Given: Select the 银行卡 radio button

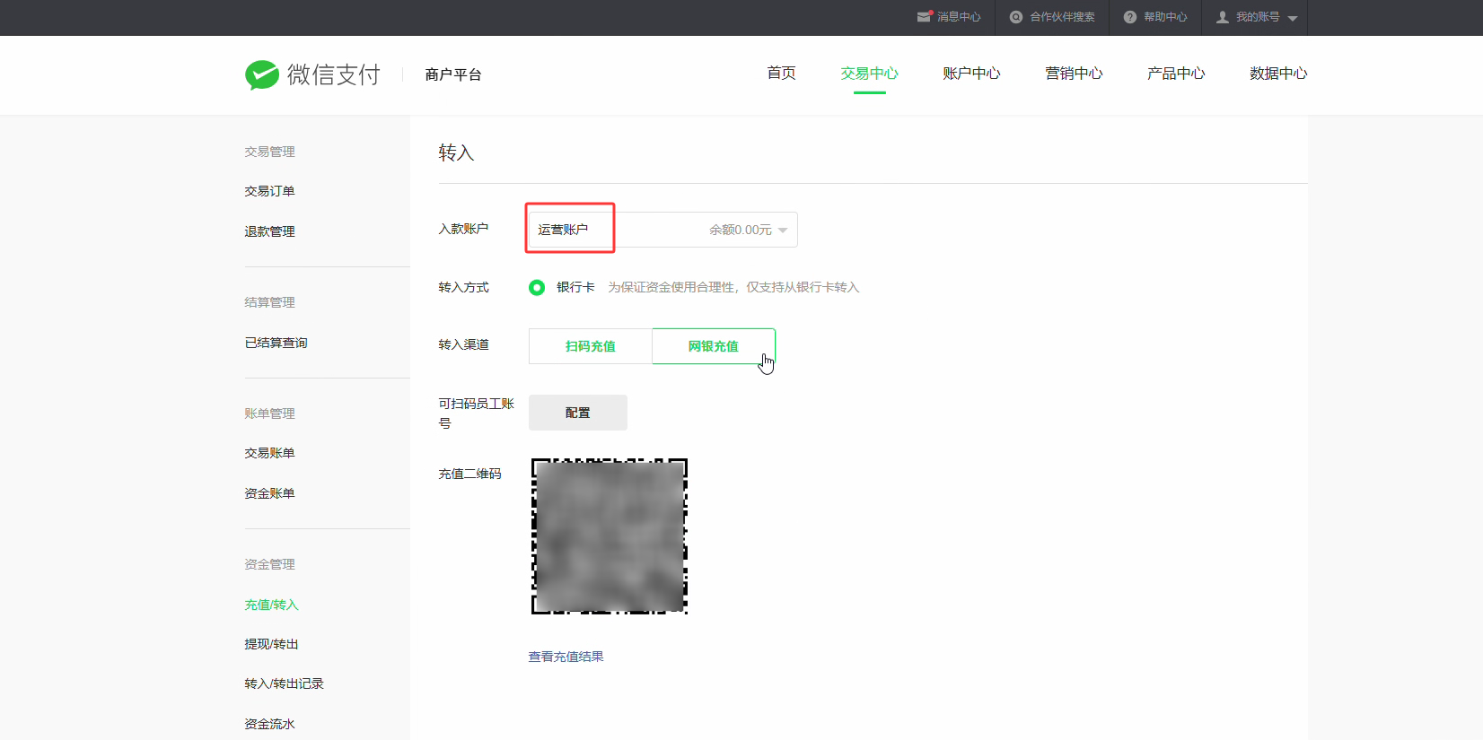Looking at the screenshot, I should [x=537, y=288].
